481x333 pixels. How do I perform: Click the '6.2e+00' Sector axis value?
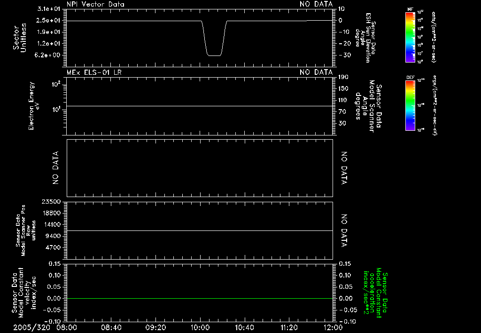tap(48, 55)
